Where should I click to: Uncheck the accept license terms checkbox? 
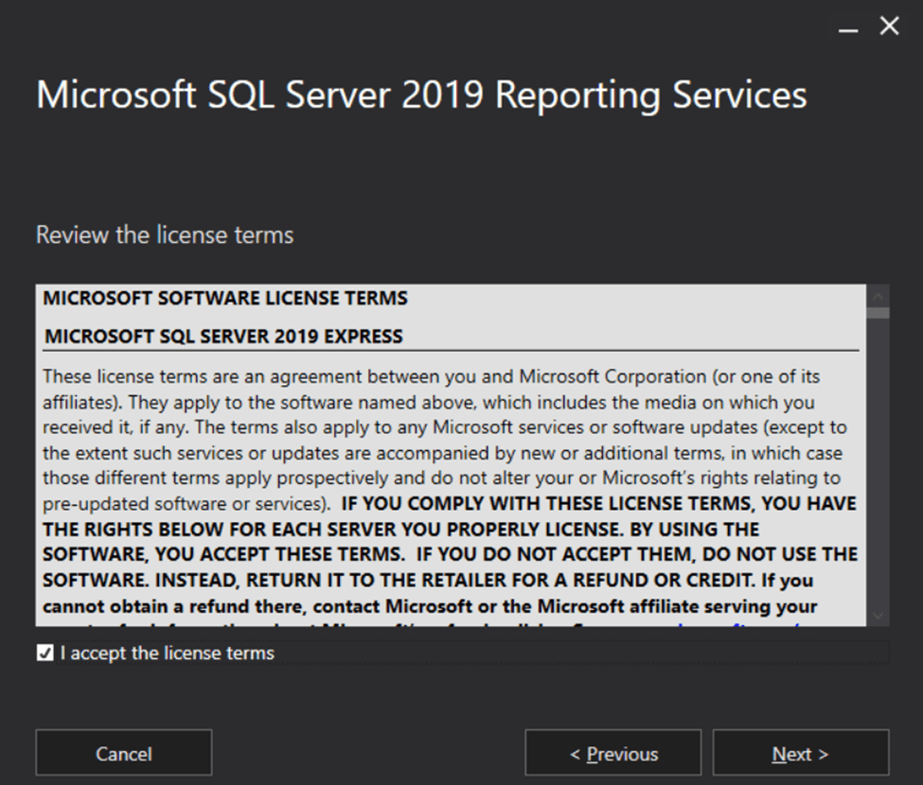(44, 654)
